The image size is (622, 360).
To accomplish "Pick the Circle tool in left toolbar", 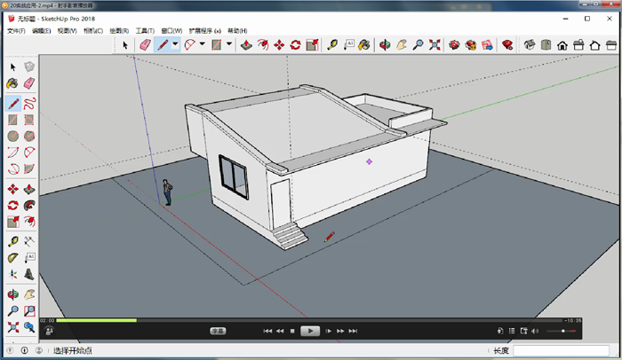I will point(12,137).
